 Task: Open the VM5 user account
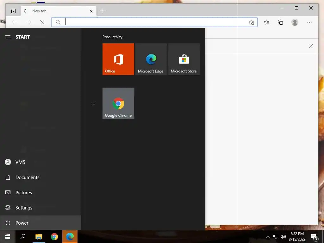tap(40, 162)
